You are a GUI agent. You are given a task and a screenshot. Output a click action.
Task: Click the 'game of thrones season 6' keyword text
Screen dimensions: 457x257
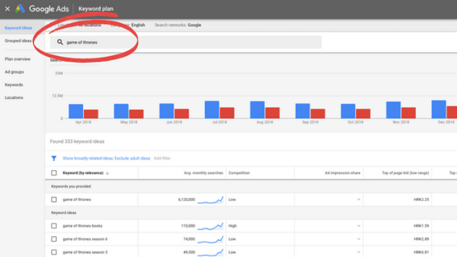point(85,239)
